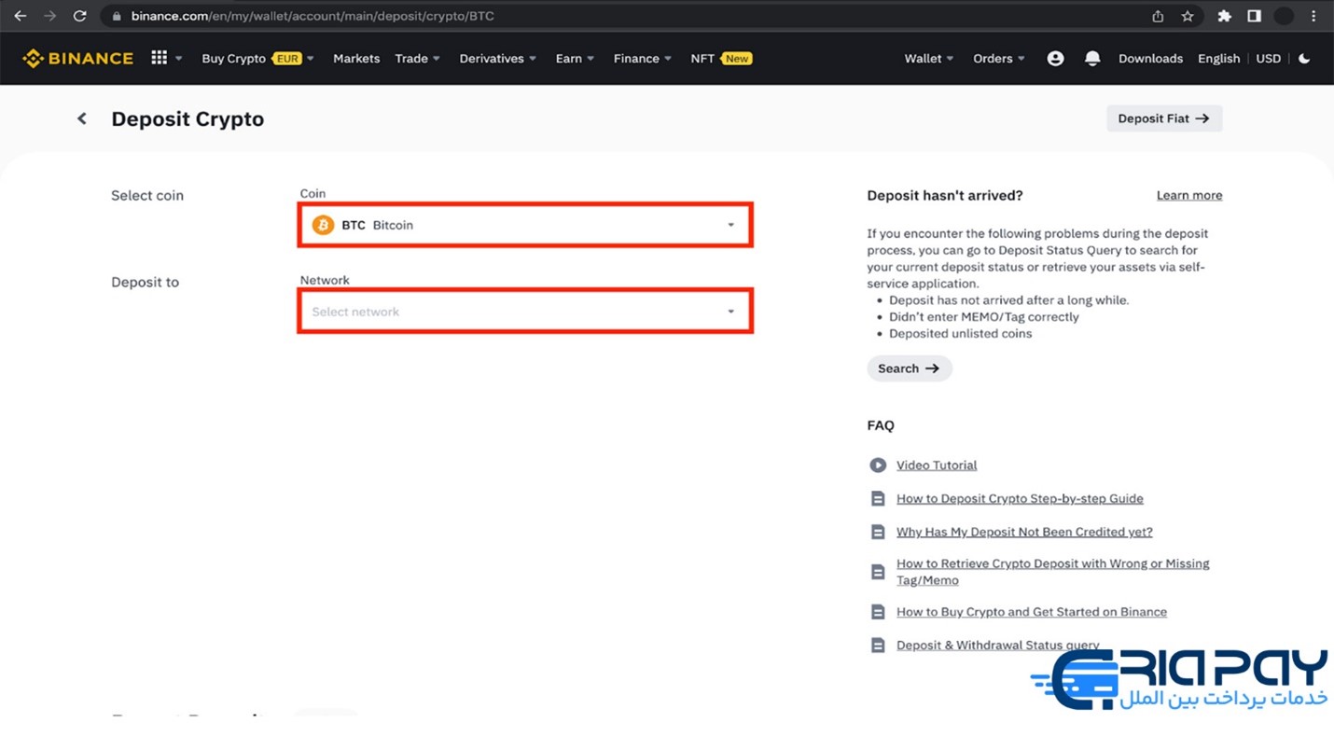Expand the Finance menu
The width and height of the screenshot is (1334, 750).
(643, 58)
